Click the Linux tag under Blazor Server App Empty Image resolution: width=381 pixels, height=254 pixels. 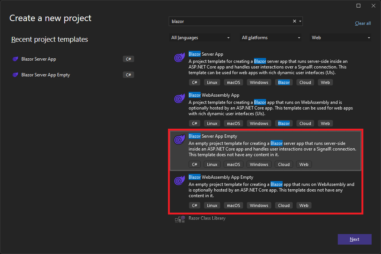tap(212, 164)
